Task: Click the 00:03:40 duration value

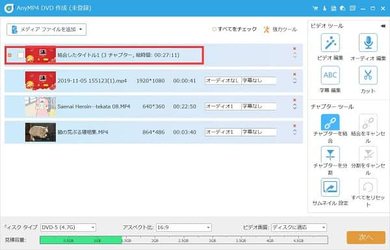Action: 185,132
